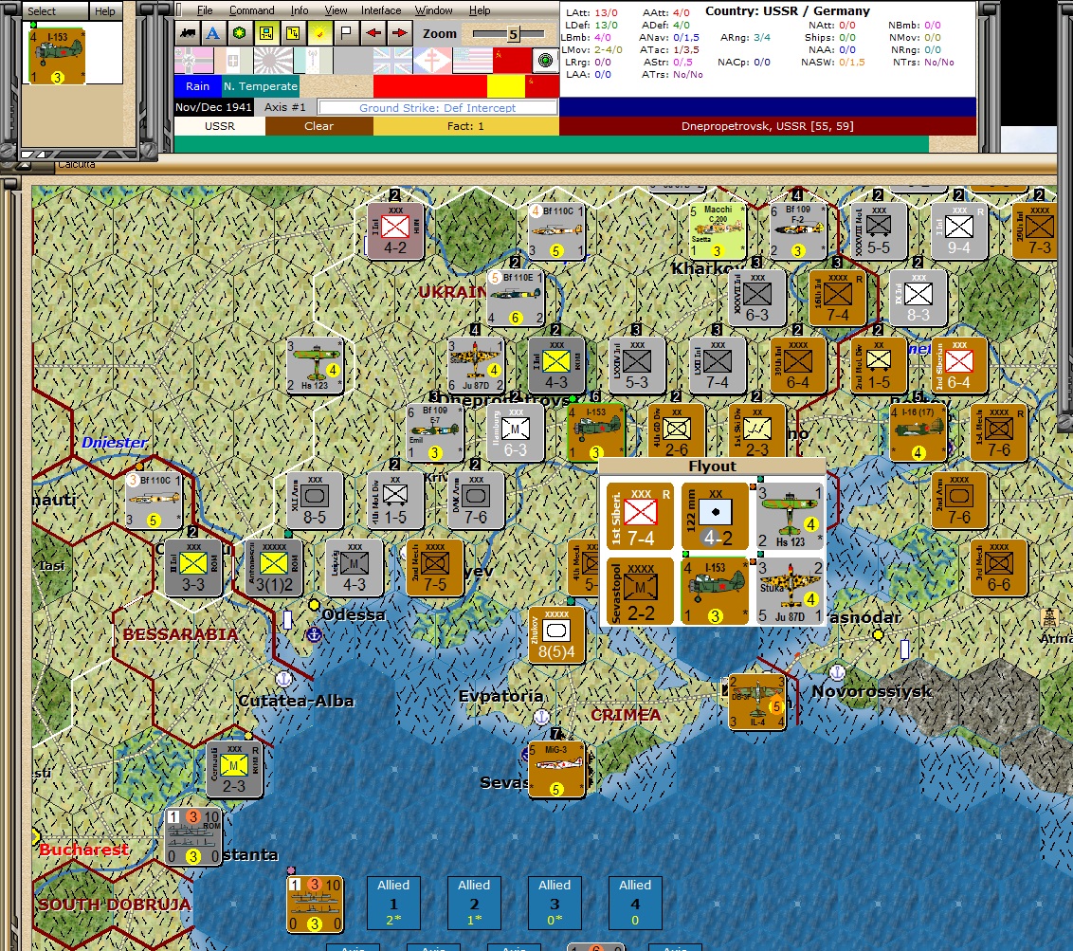Screen dimensions: 1073x951
Task: Open the Window menu
Action: [433, 10]
